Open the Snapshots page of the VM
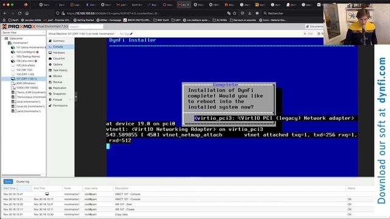 point(60,94)
